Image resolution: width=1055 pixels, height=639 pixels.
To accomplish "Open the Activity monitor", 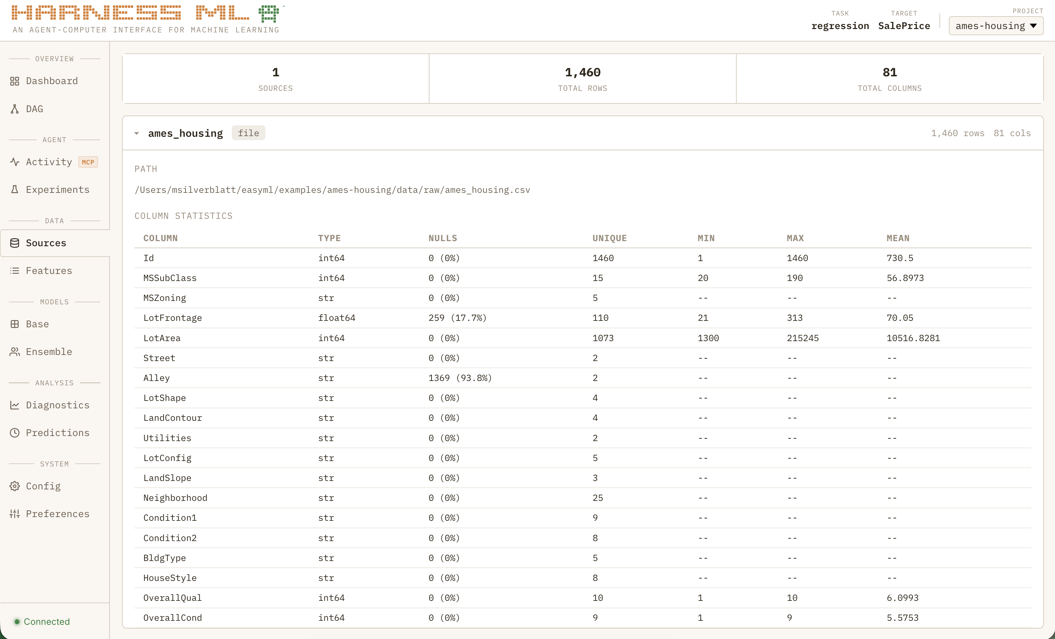I will 48,162.
